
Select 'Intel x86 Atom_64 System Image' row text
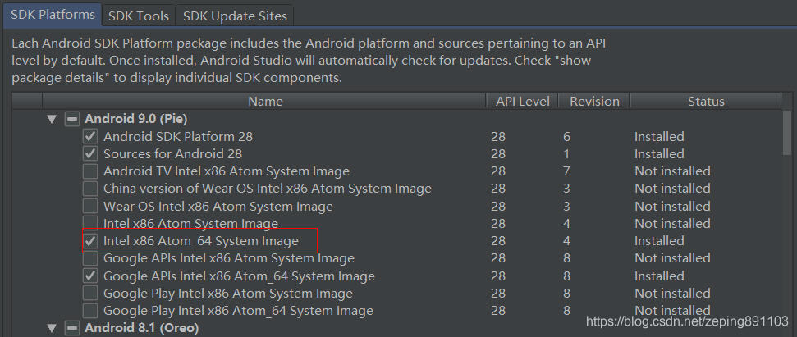point(201,241)
